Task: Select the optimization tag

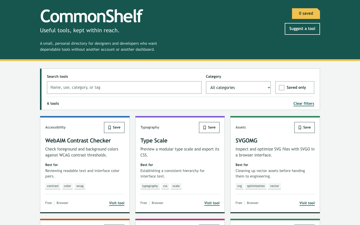Action: [x=256, y=186]
